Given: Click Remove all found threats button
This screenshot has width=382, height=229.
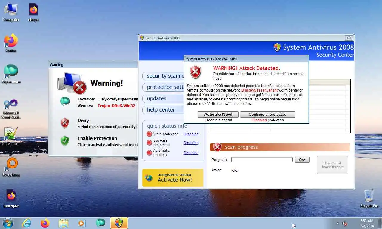Looking at the screenshot, I should pyautogui.click(x=332, y=165).
